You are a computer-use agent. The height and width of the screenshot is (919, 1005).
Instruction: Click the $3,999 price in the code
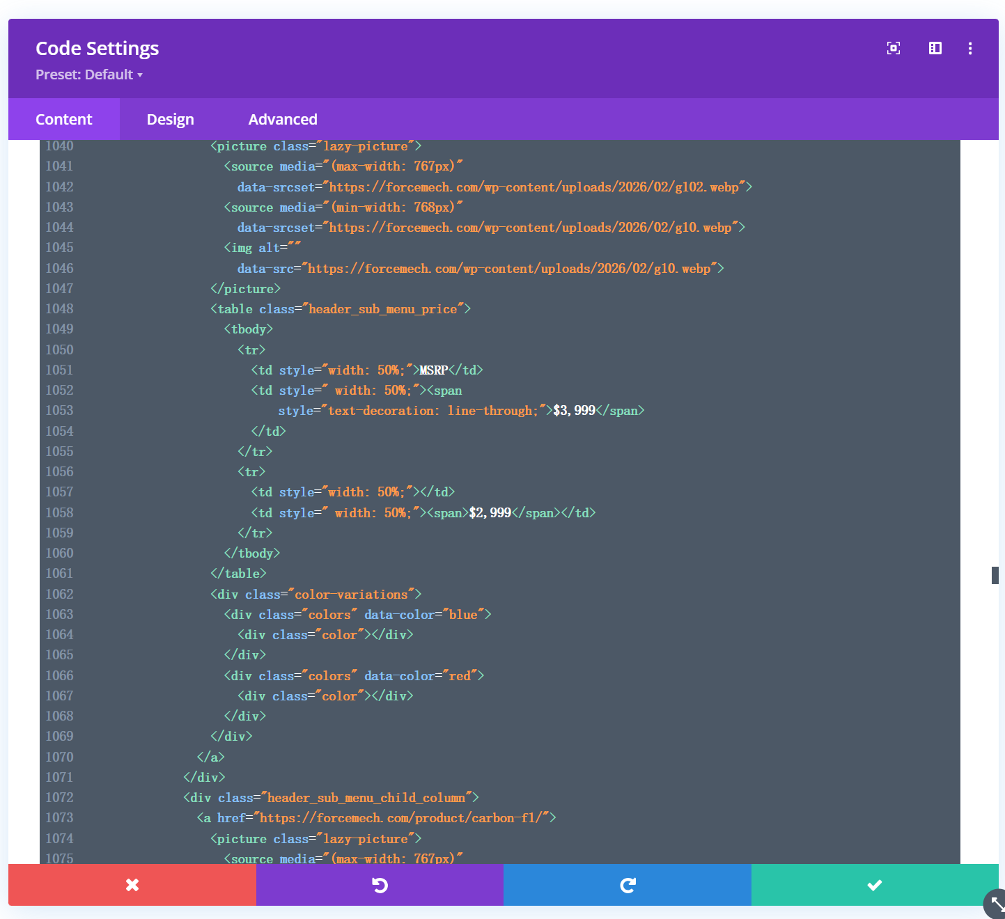pyautogui.click(x=574, y=411)
